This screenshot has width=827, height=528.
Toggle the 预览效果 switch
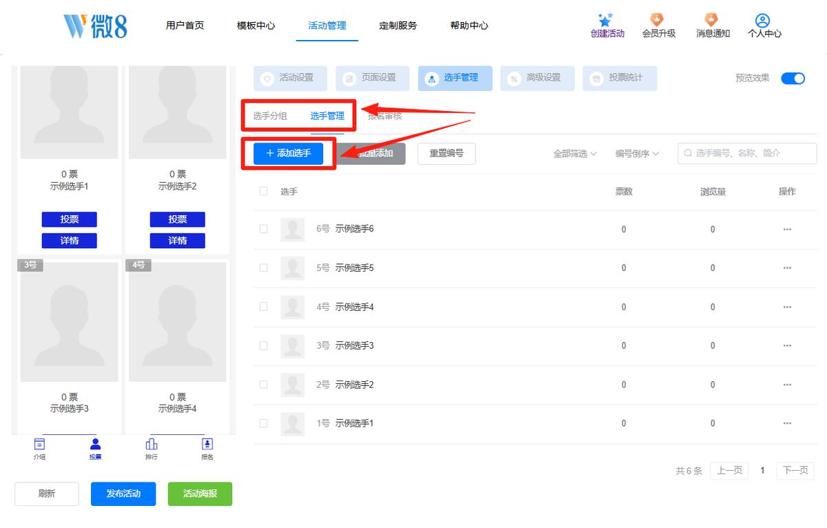[793, 78]
